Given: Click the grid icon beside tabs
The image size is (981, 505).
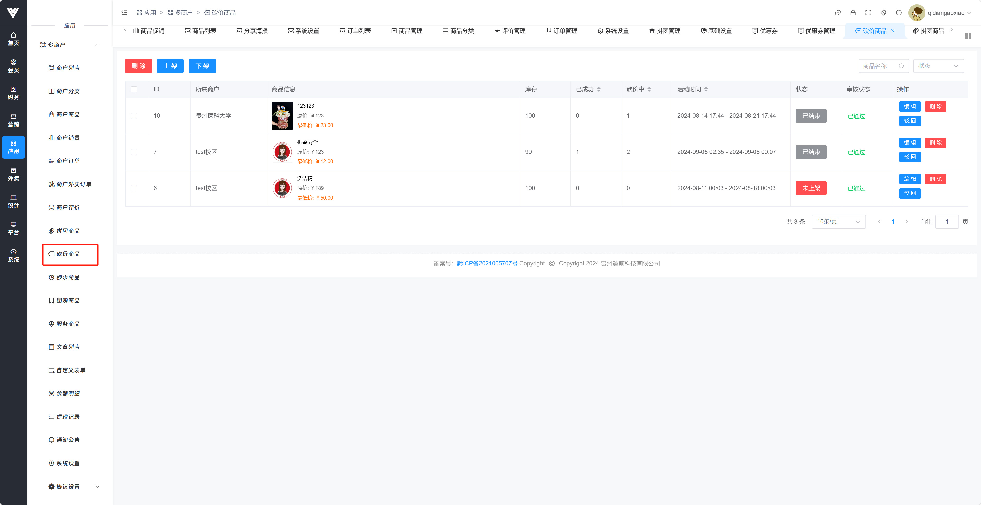Looking at the screenshot, I should tap(968, 36).
